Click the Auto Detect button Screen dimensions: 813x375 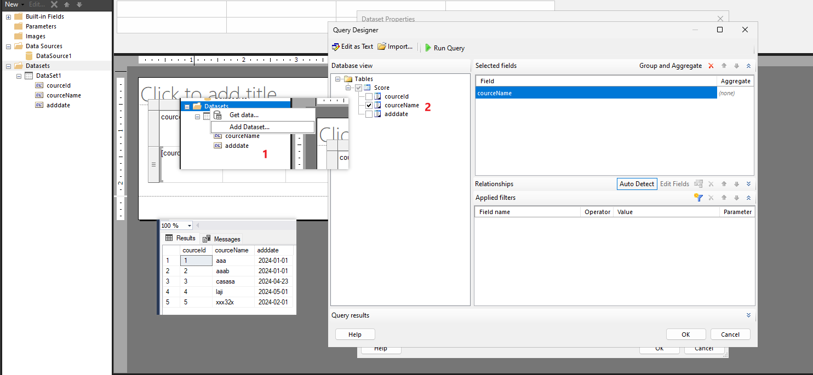637,184
